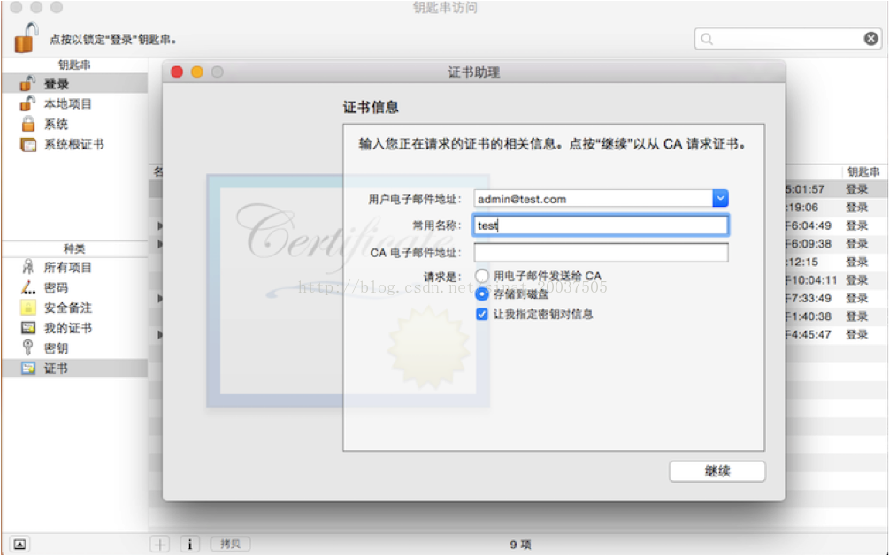
Task: Click the 密码 pencil icon
Action: (27, 287)
